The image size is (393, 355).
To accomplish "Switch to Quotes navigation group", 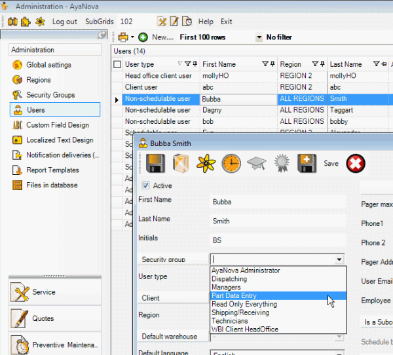I will [x=55, y=318].
